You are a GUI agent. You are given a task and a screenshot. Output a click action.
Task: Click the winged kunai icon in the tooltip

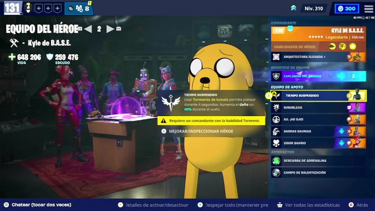(171, 102)
